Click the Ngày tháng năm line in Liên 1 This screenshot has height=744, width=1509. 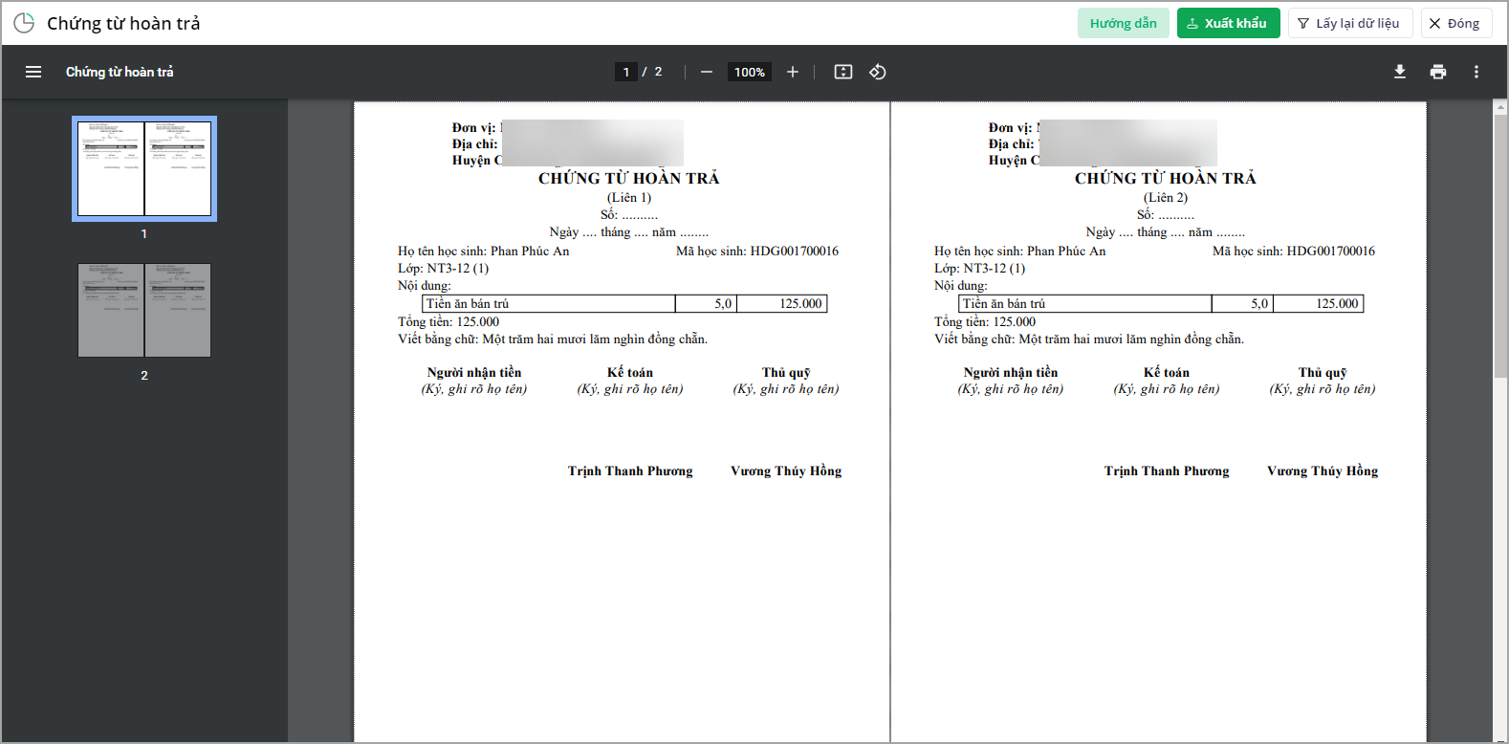[629, 232]
